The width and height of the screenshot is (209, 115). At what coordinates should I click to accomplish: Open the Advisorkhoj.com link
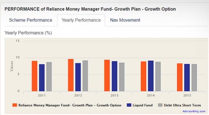(194, 111)
